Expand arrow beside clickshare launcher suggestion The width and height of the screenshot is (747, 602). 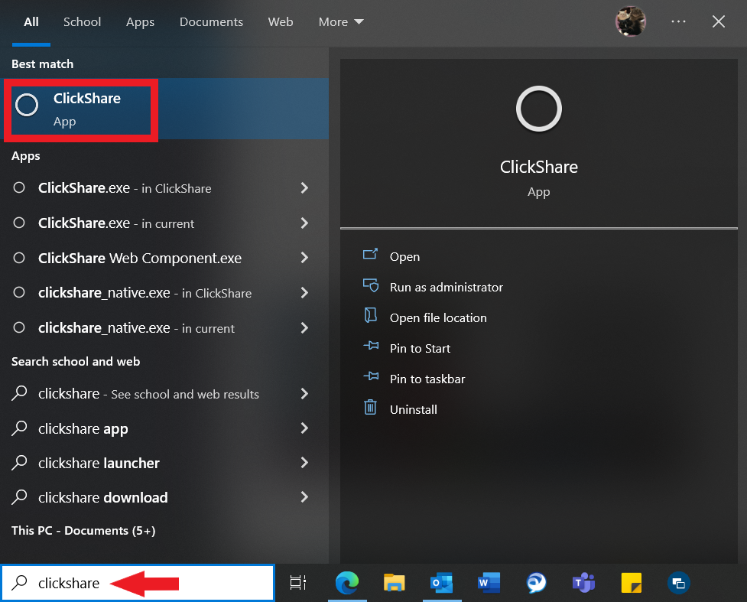[x=304, y=463]
